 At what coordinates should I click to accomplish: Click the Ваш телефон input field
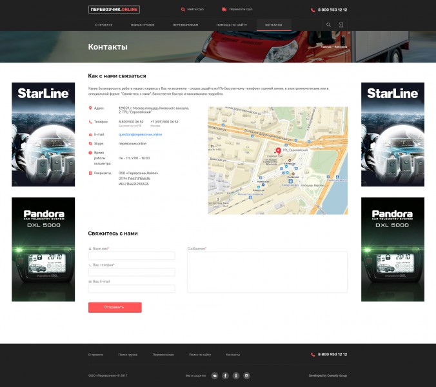pyautogui.click(x=132, y=272)
